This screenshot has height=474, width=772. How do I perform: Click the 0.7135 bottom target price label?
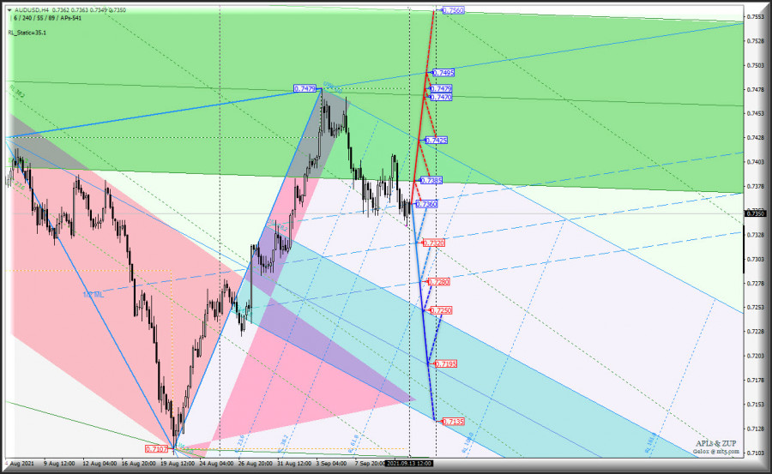coord(453,422)
